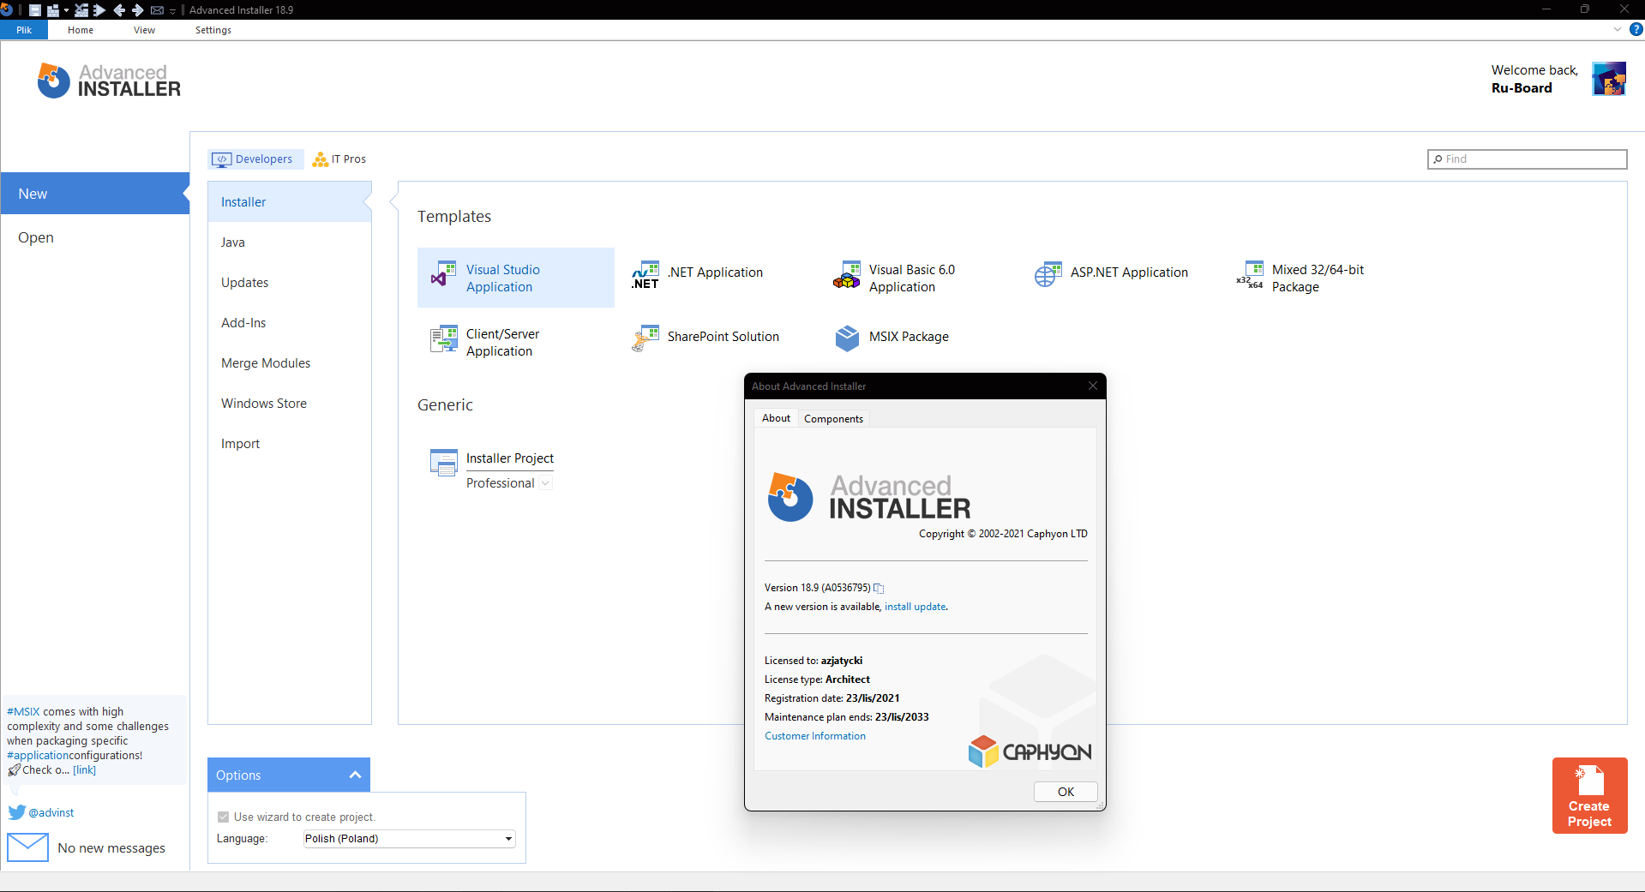Toggle Use wizard to create project checkbox
This screenshot has height=892, width=1645.
click(x=223, y=817)
